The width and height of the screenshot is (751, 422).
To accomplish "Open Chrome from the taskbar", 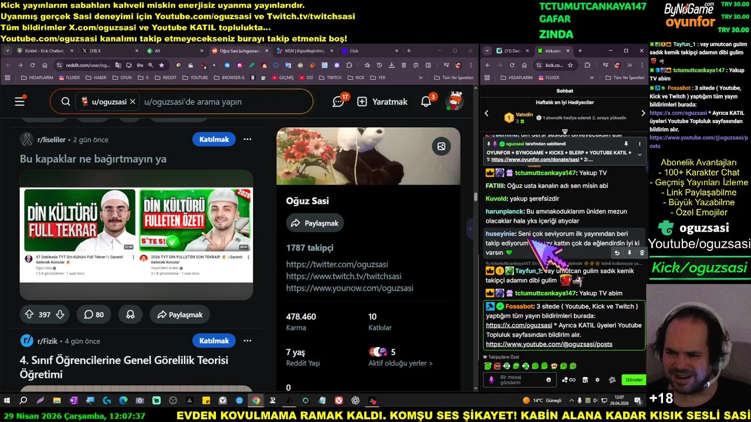I will 256,401.
